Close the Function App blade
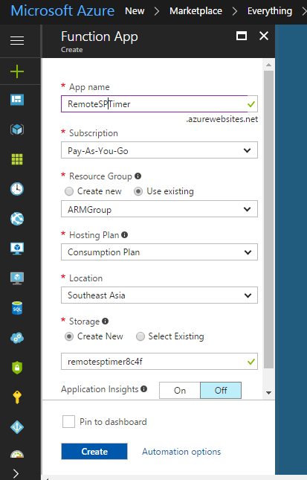The height and width of the screenshot is (480, 307). (x=264, y=36)
